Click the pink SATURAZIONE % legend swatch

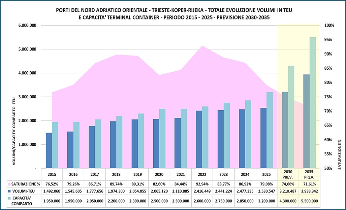(x=9, y=185)
